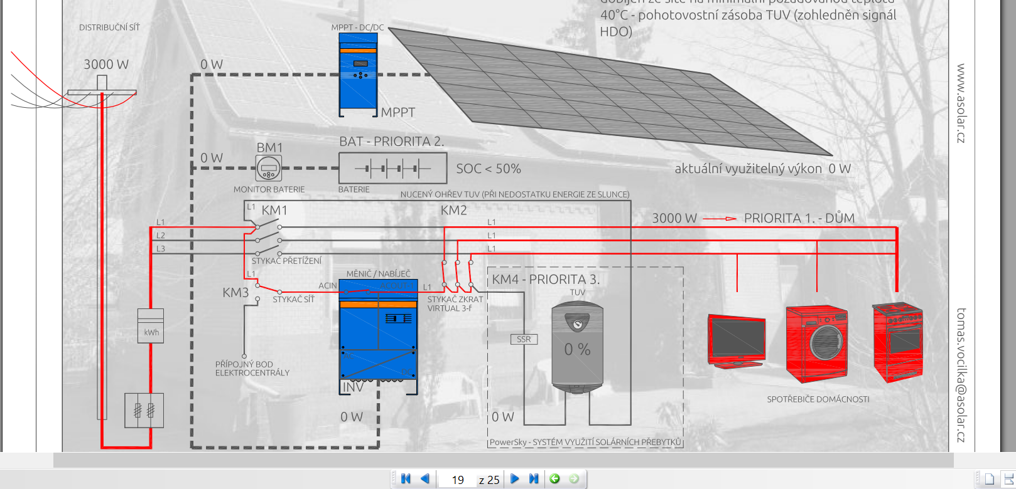Click the TUV water boiler showing 0 %
The width and height of the screenshot is (1016, 489).
[x=577, y=348]
